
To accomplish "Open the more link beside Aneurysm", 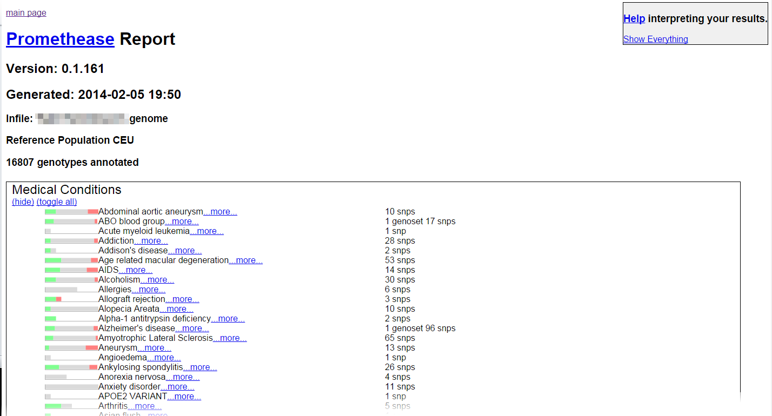I will (x=155, y=348).
